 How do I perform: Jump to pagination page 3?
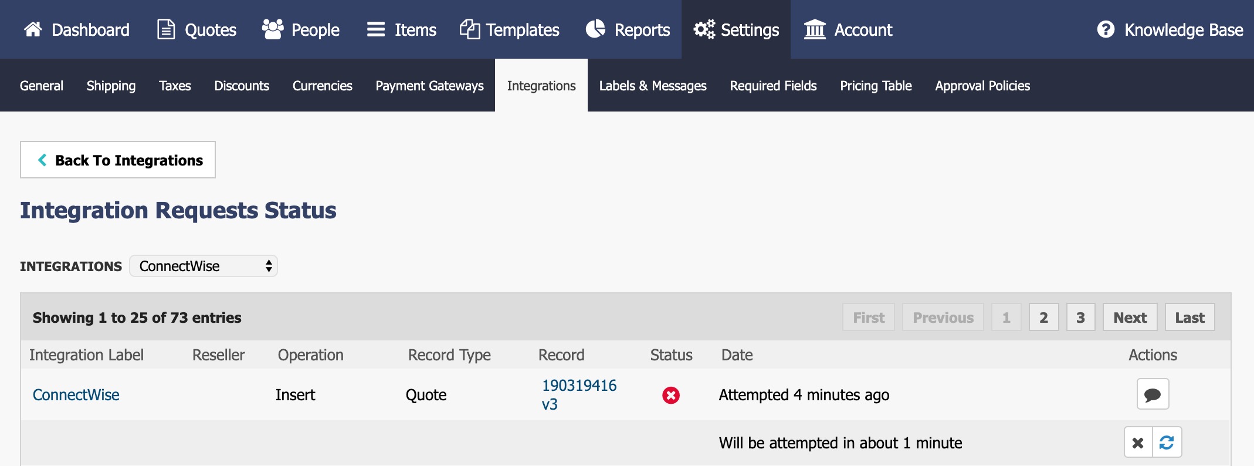point(1081,318)
